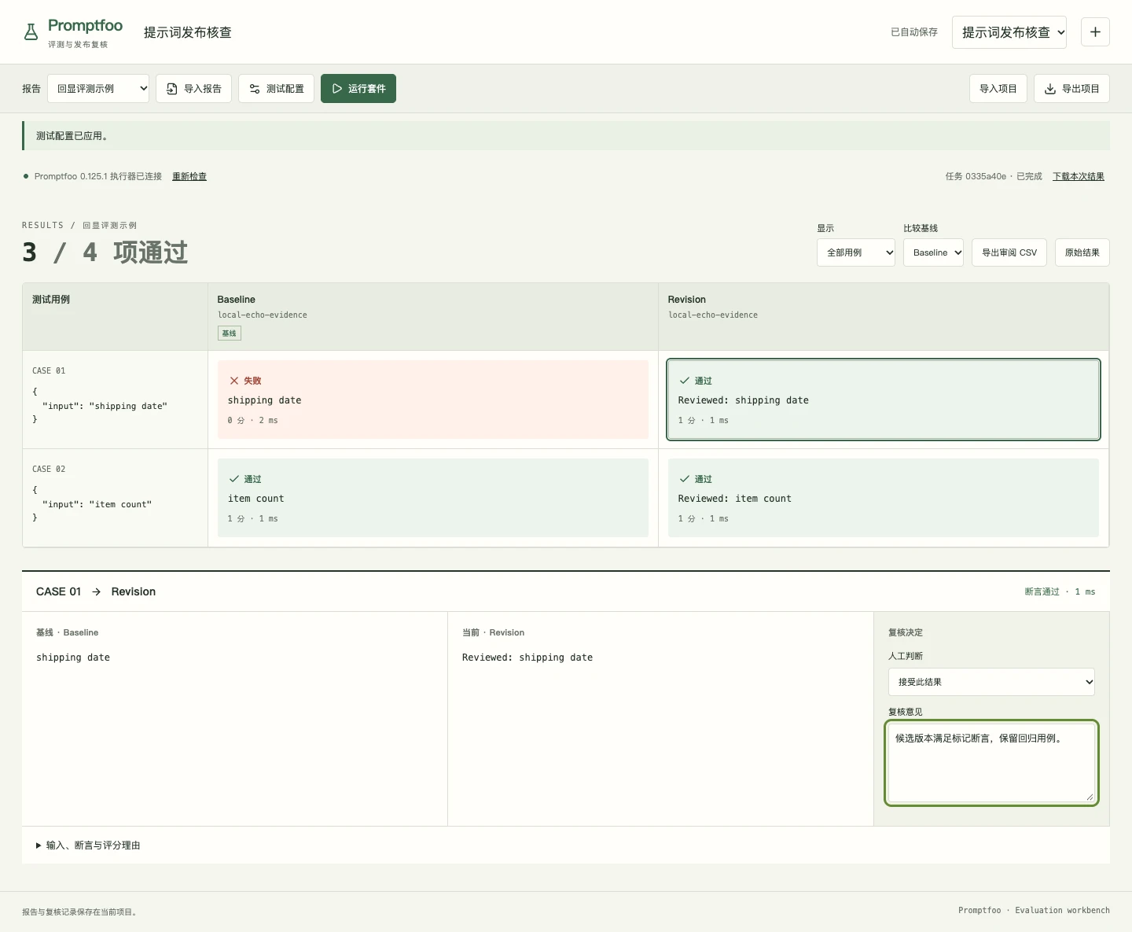Click the Revision column header
The image size is (1132, 932).
tap(884, 317)
